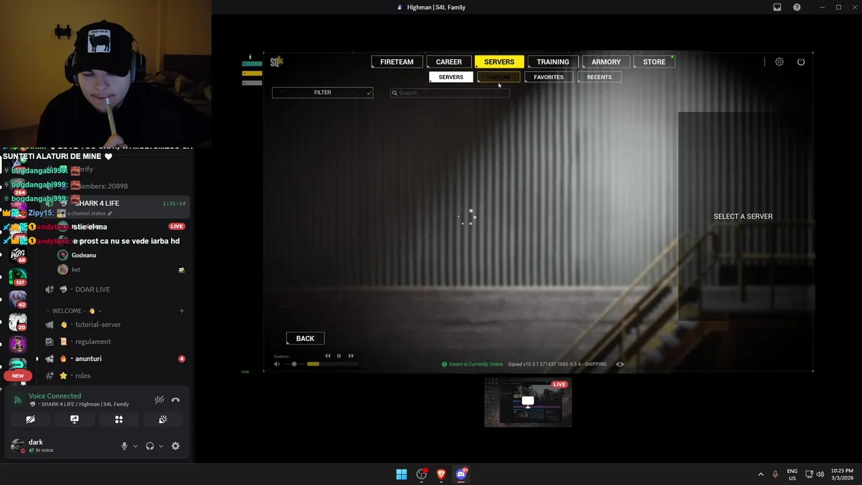
Task: Toggle the eye icon beside version text
Action: 620,364
